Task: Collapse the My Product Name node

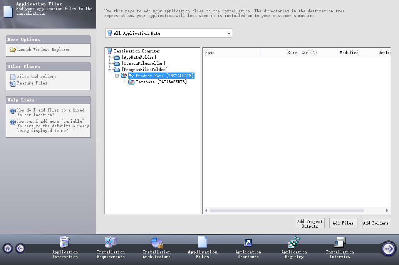Action: click(117, 76)
